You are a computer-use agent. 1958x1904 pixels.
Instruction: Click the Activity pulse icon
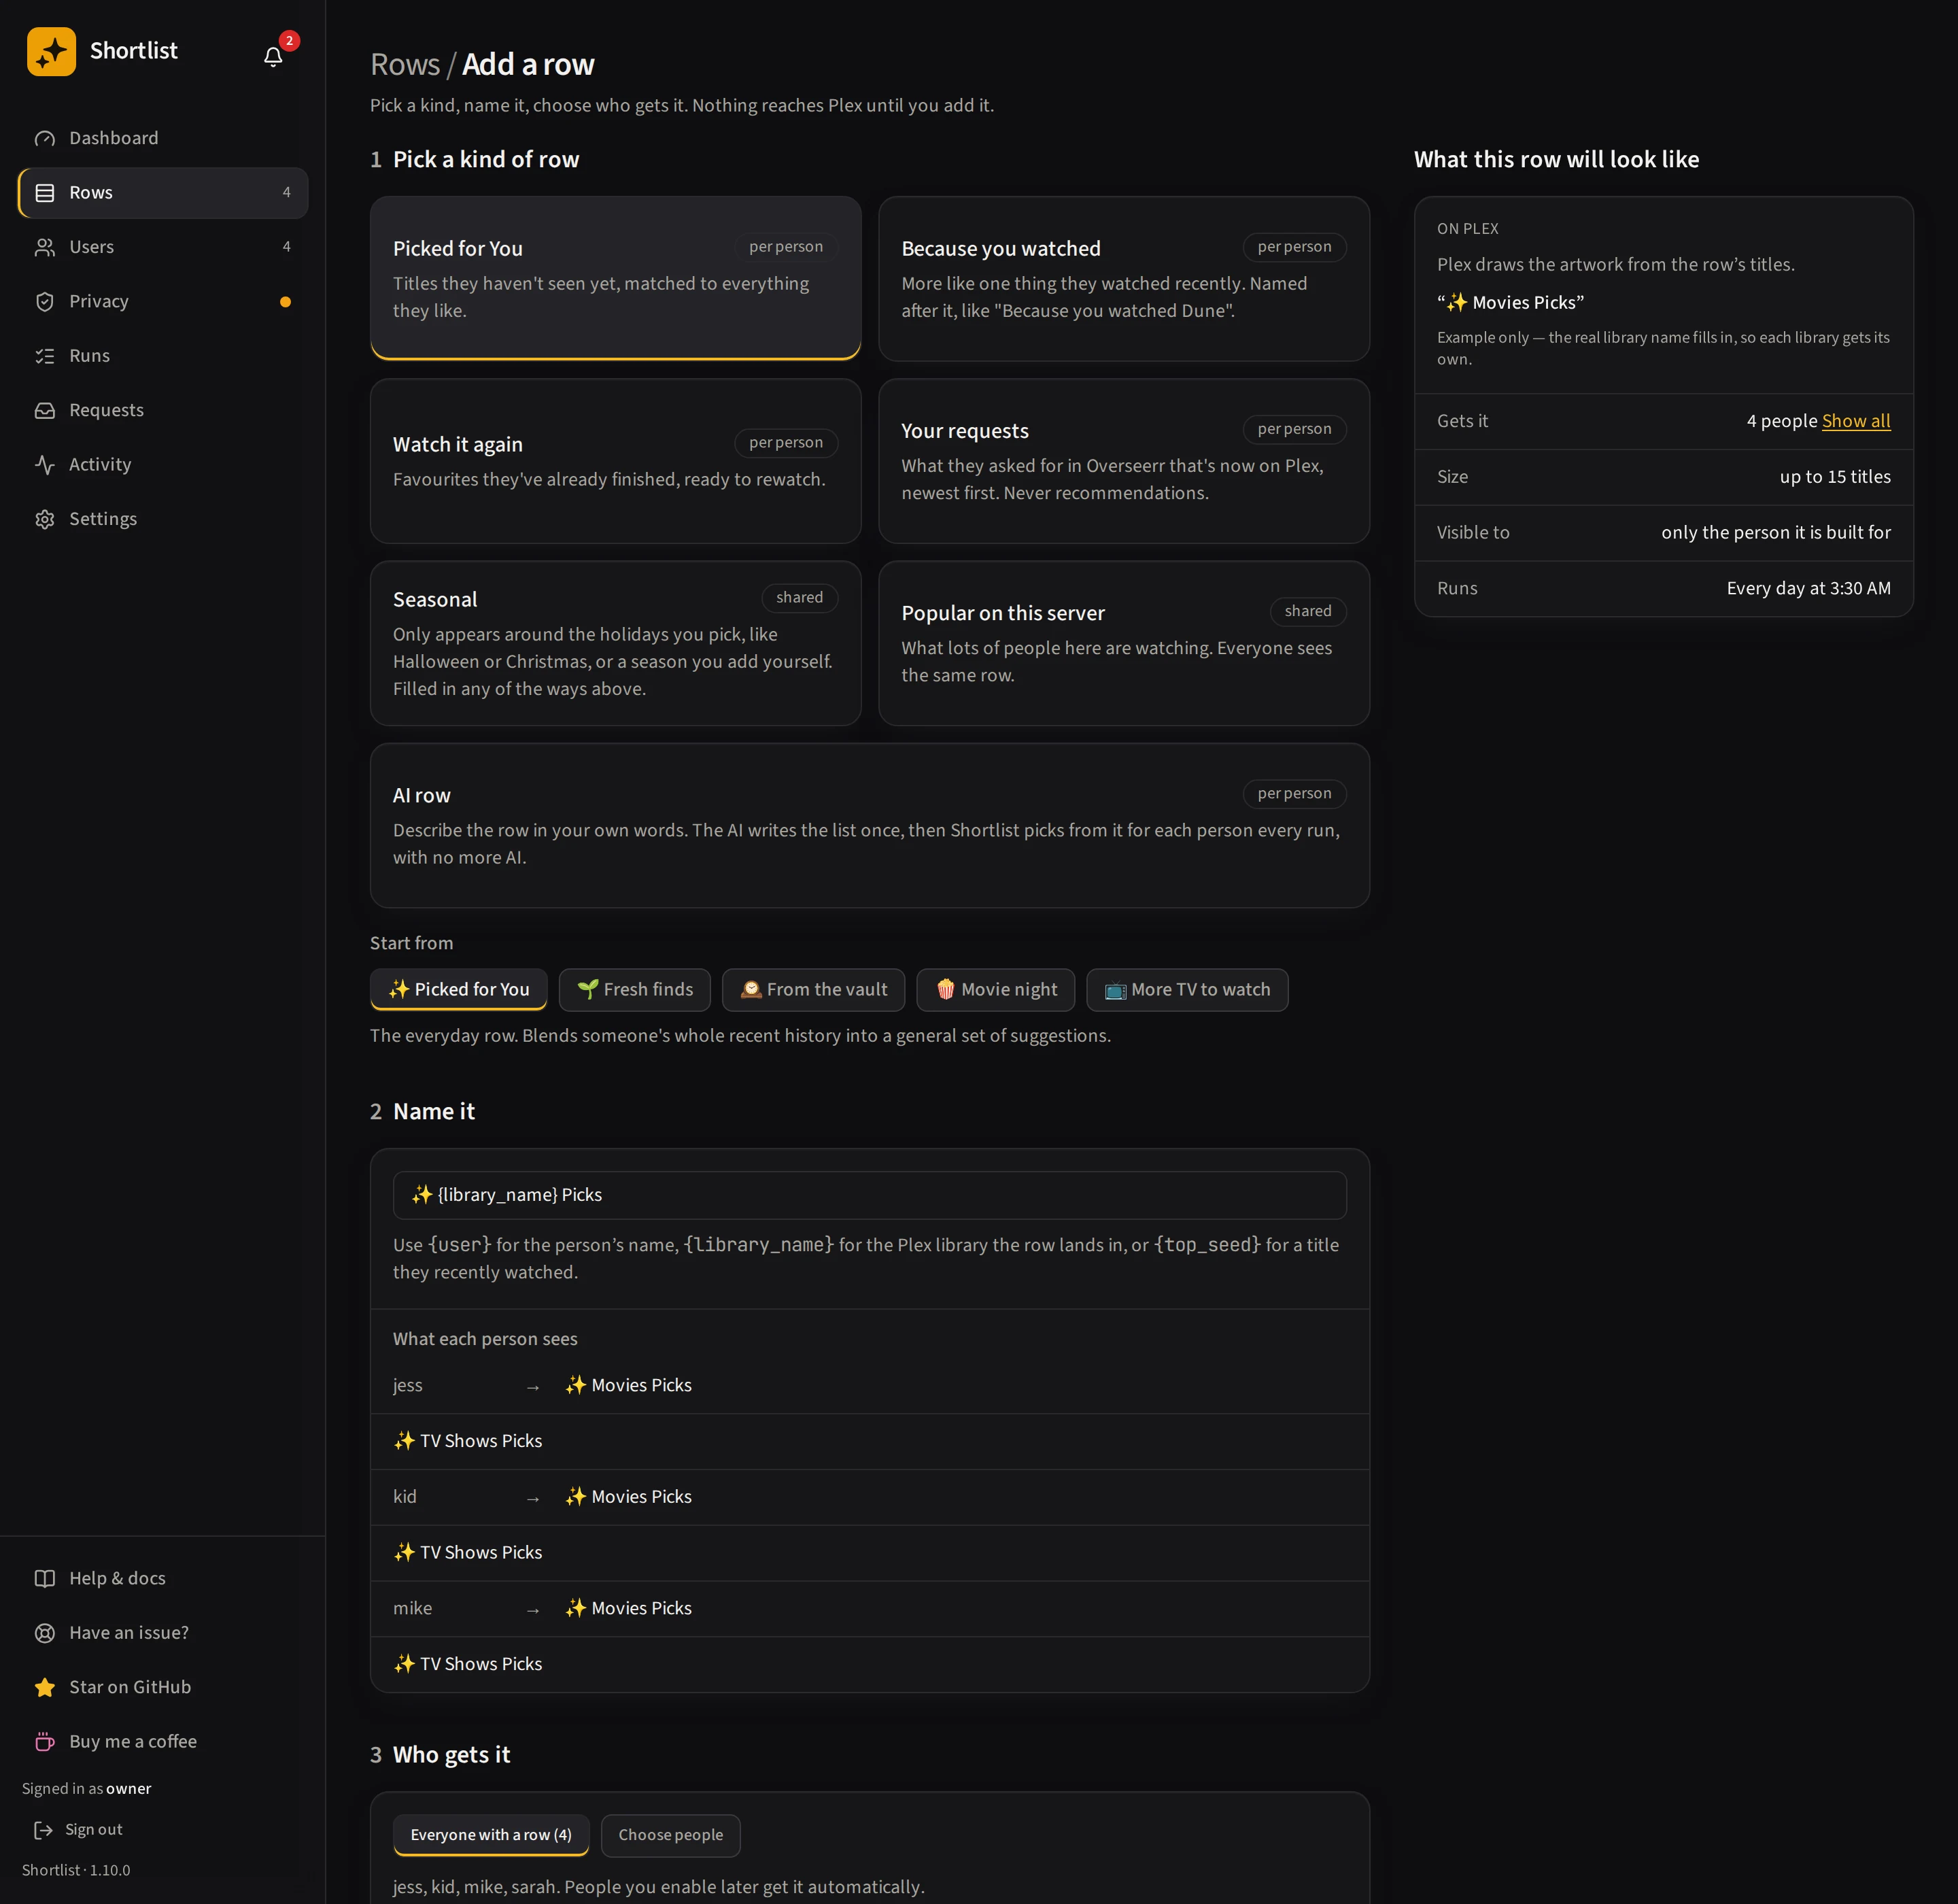pyautogui.click(x=45, y=464)
